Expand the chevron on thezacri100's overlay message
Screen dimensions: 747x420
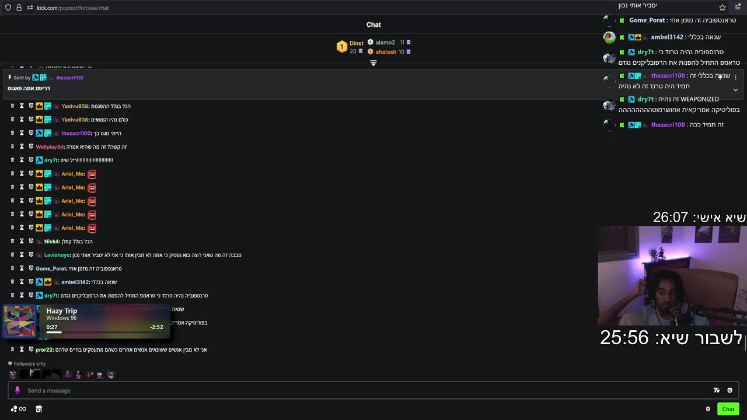735,90
